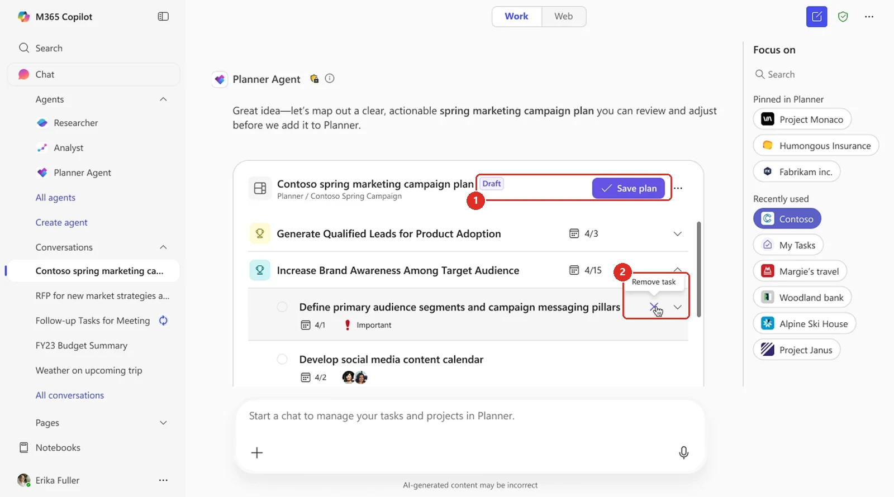Click the Save plan button
The height and width of the screenshot is (497, 894).
tap(629, 188)
